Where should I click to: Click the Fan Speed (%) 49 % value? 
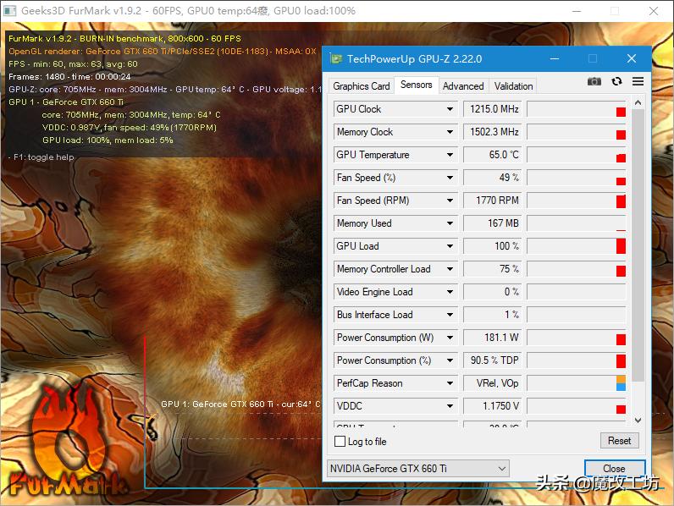492,178
